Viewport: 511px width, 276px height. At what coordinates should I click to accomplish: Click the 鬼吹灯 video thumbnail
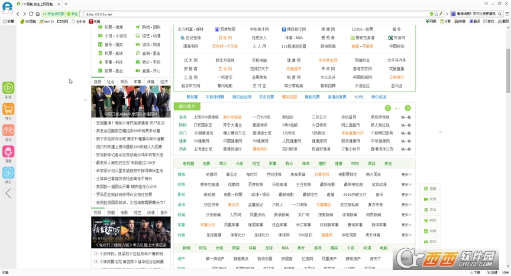click(x=131, y=232)
